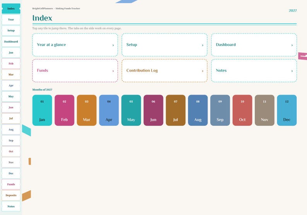This screenshot has width=307, height=215.
Task: Go to the Jun side tab
Action: [11, 108]
